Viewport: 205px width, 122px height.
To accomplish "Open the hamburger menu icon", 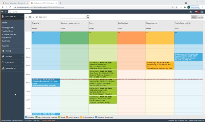I will (6, 12).
